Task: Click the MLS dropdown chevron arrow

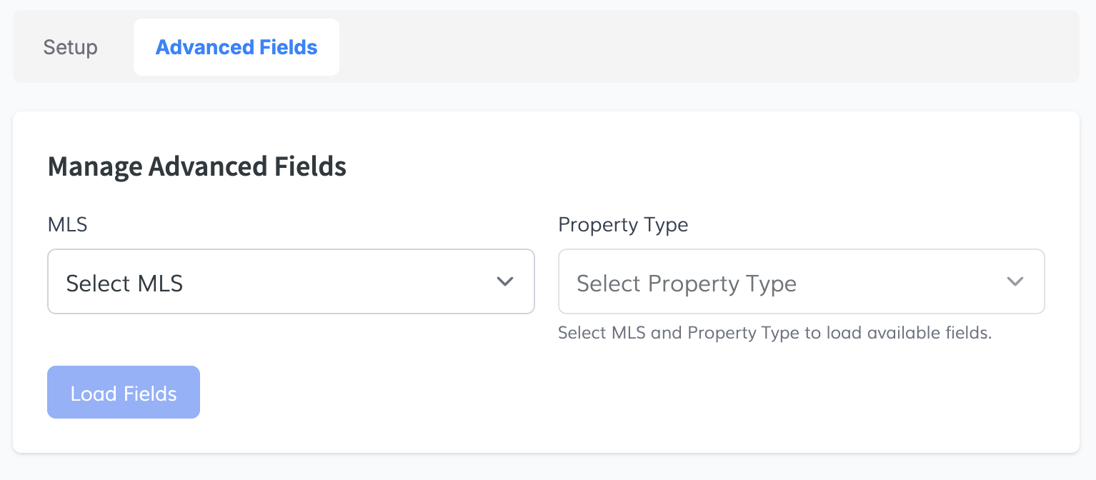Action: pyautogui.click(x=505, y=281)
